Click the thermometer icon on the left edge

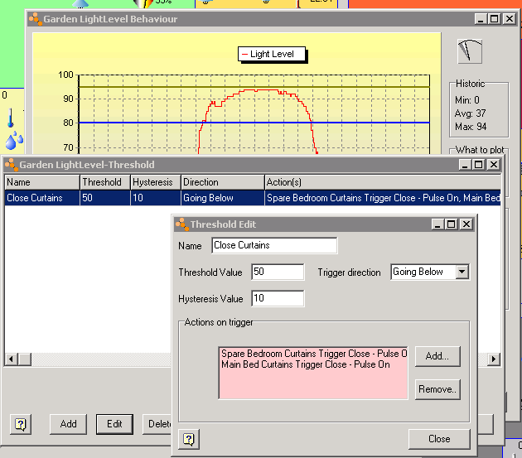(x=12, y=117)
